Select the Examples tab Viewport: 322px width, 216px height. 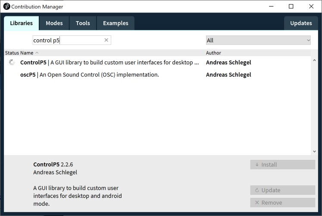pos(116,23)
